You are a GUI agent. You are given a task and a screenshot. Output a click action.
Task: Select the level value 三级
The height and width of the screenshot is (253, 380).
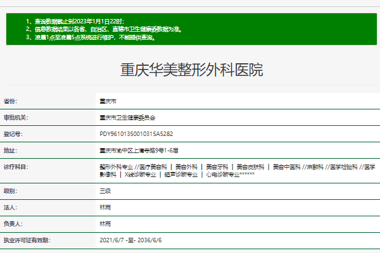[x=105, y=191]
